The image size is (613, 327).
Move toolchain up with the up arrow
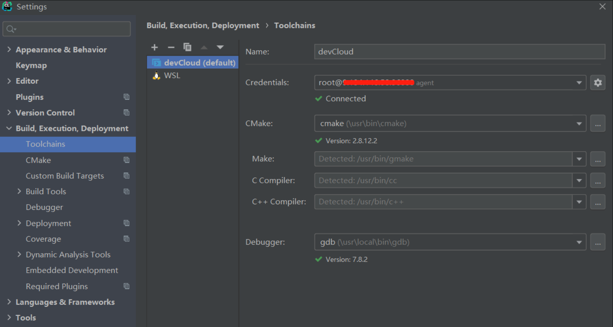pos(204,47)
